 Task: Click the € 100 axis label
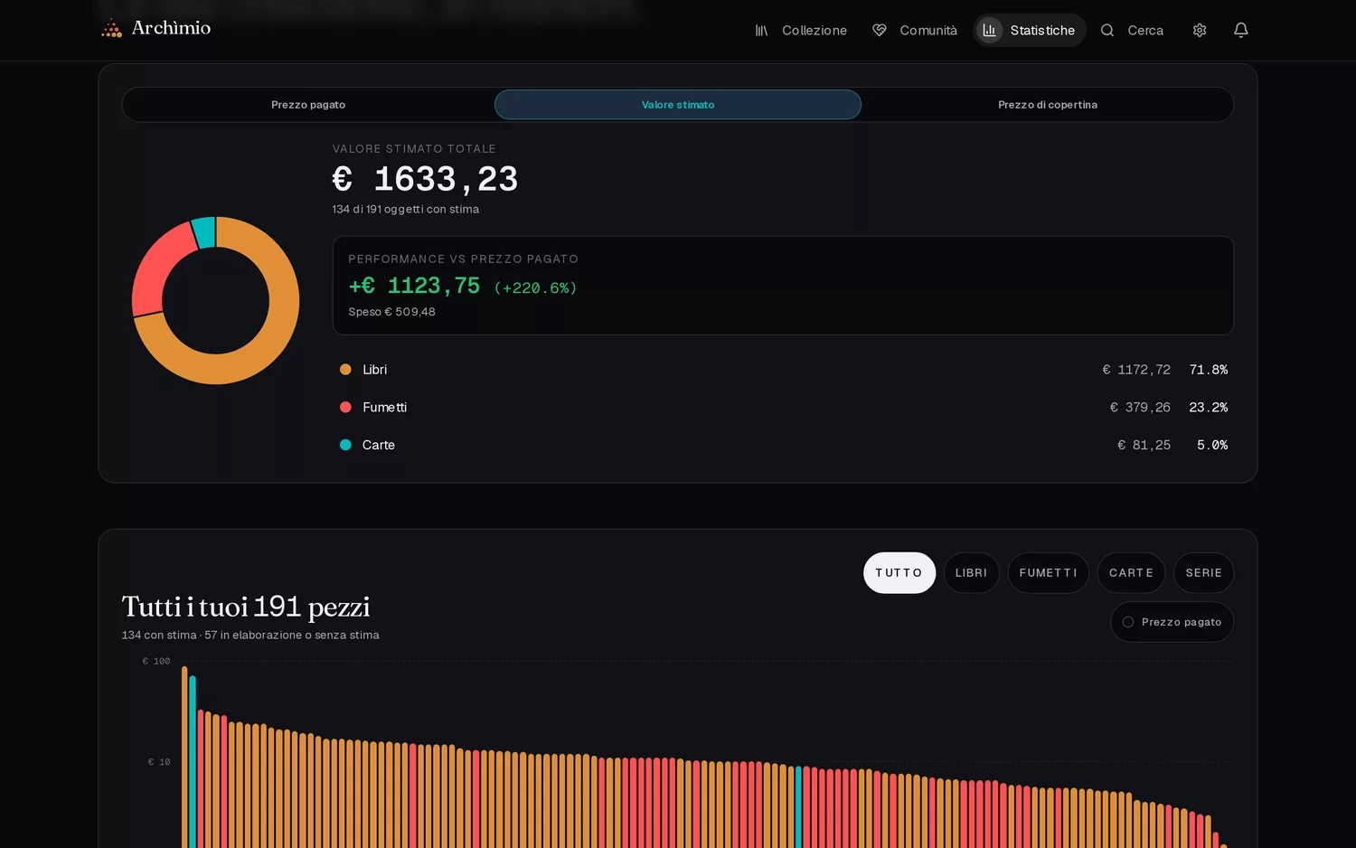[x=156, y=662]
